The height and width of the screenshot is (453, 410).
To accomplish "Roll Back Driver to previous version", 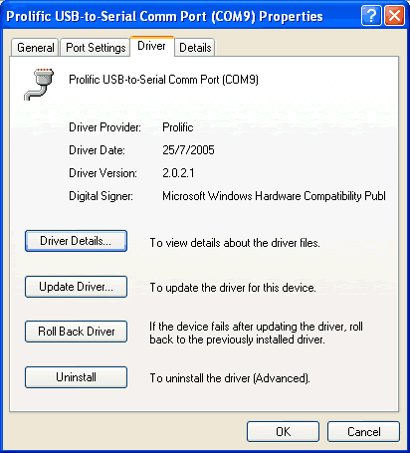I will pos(76,332).
